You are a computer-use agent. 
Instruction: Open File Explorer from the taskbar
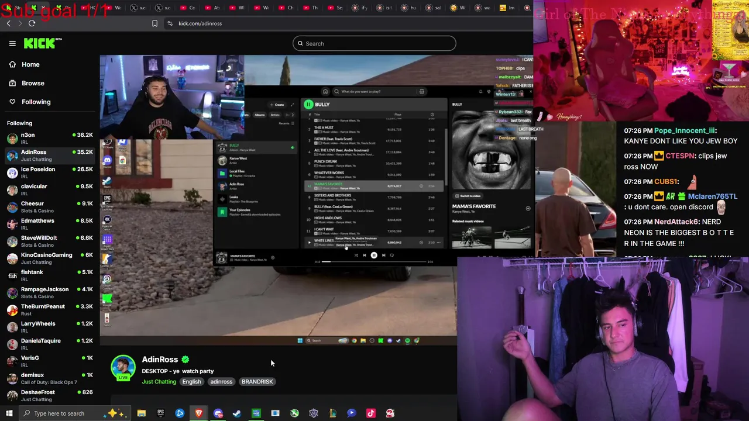coord(141,413)
